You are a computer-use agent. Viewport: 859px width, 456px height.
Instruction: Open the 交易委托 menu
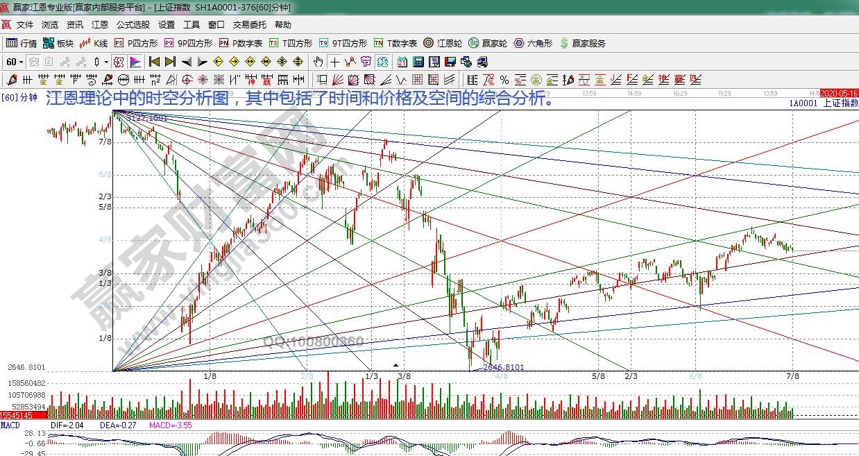click(x=249, y=25)
